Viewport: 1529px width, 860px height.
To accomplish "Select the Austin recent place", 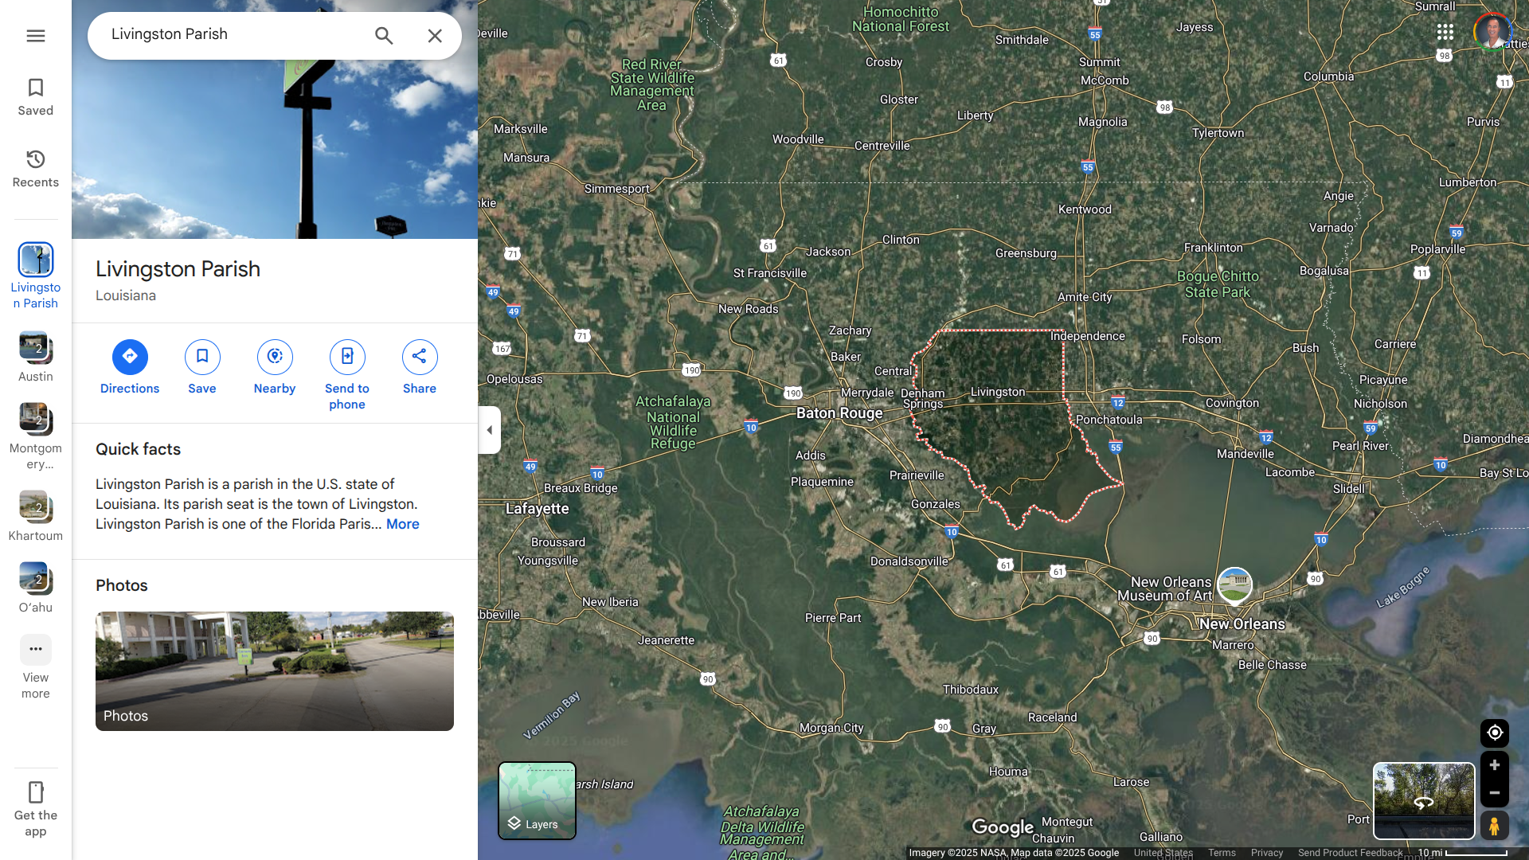I will tap(36, 358).
